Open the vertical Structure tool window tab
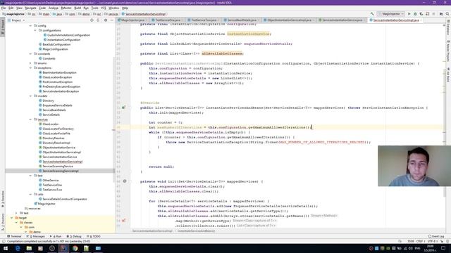451x253 pixels. pyautogui.click(x=3, y=222)
